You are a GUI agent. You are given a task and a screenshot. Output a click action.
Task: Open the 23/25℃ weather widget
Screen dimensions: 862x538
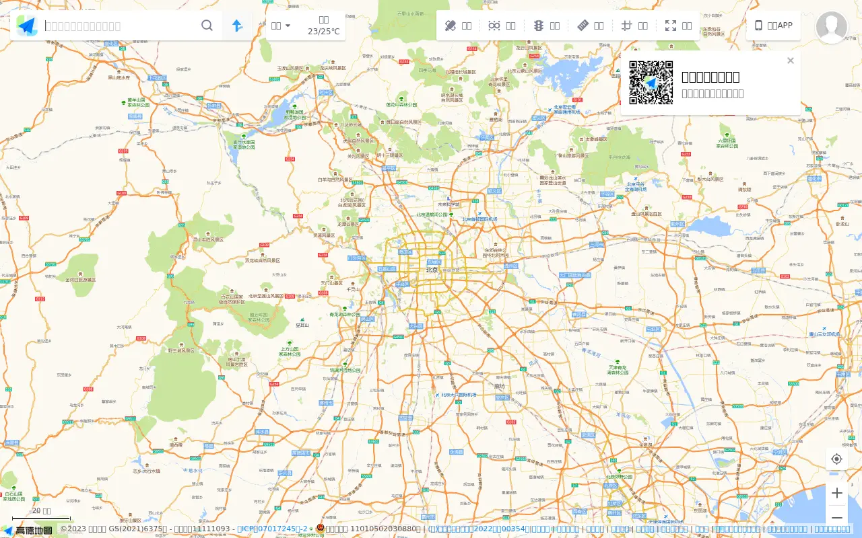324,26
